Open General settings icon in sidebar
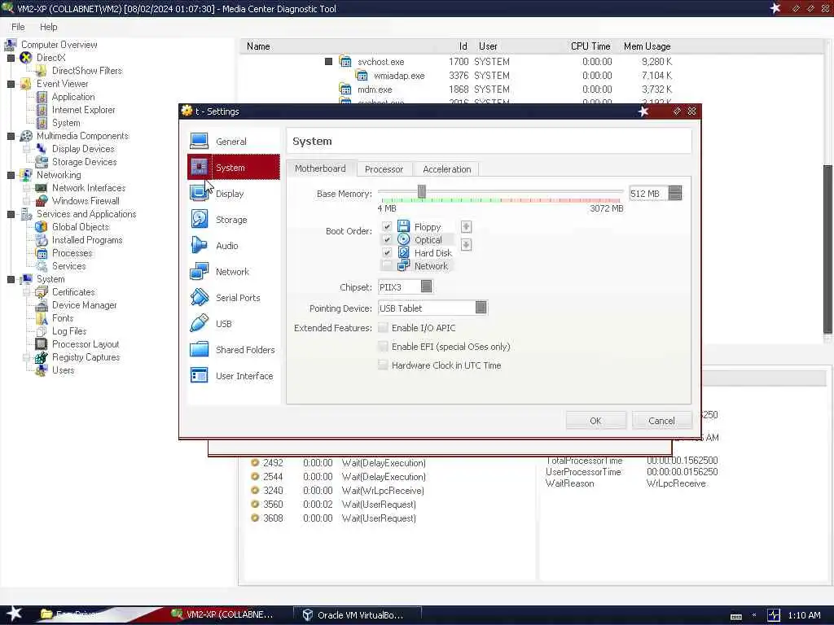Screen dimensions: 834x625 pos(199,142)
